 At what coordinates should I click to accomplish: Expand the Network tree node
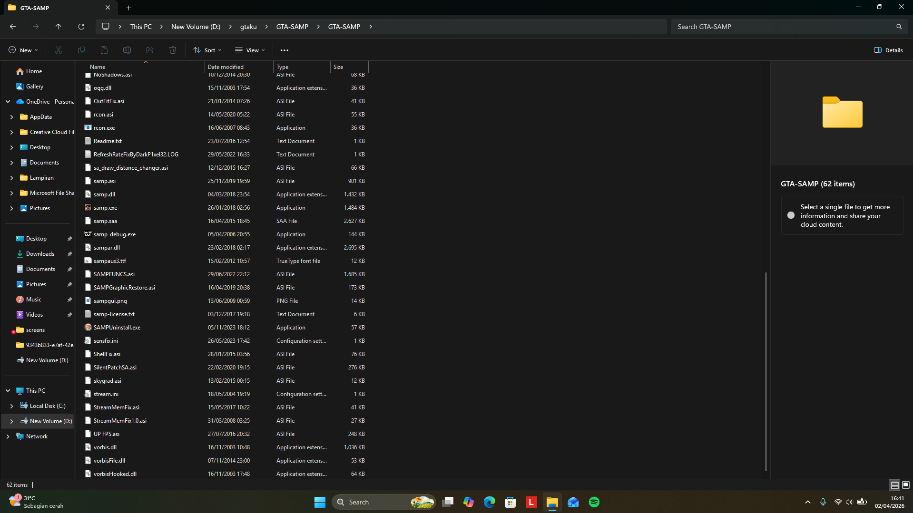pyautogui.click(x=8, y=436)
